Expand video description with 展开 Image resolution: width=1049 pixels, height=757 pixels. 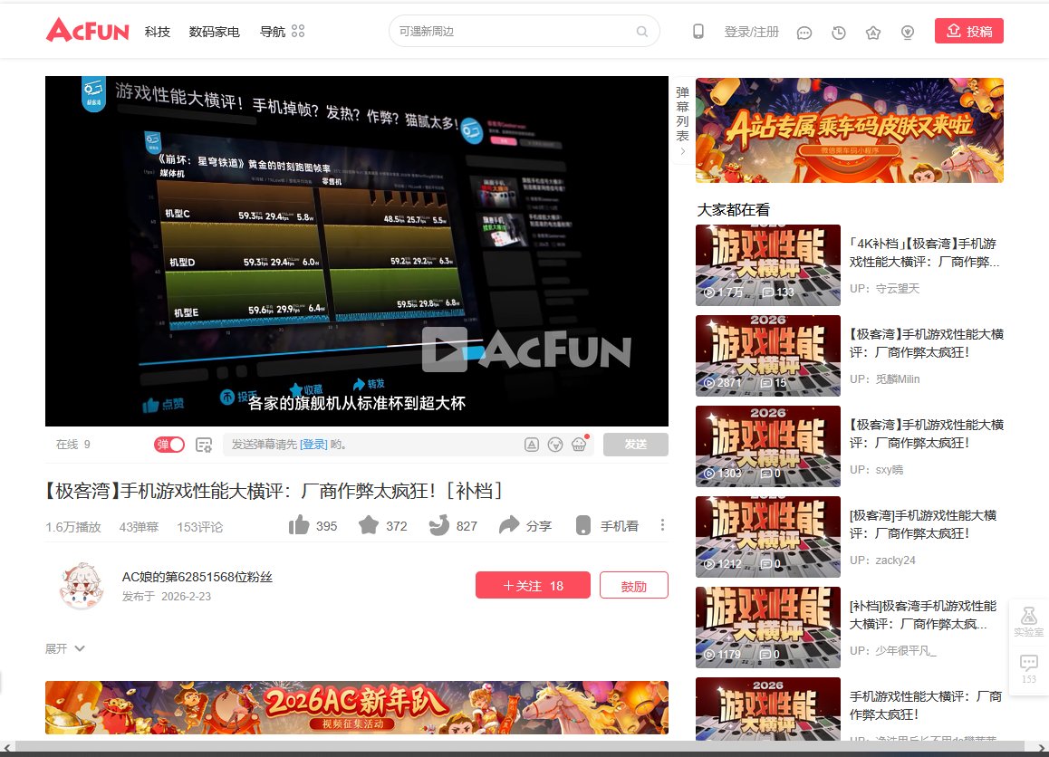point(65,648)
